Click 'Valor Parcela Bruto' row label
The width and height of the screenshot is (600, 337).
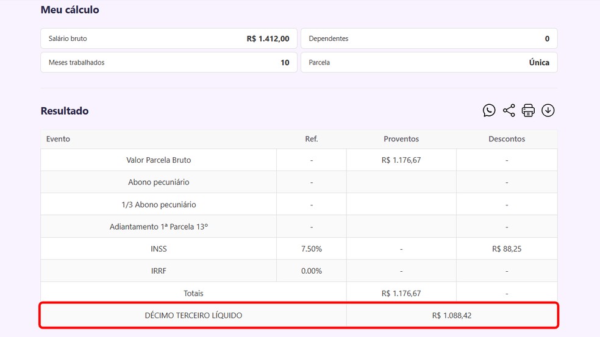(159, 160)
